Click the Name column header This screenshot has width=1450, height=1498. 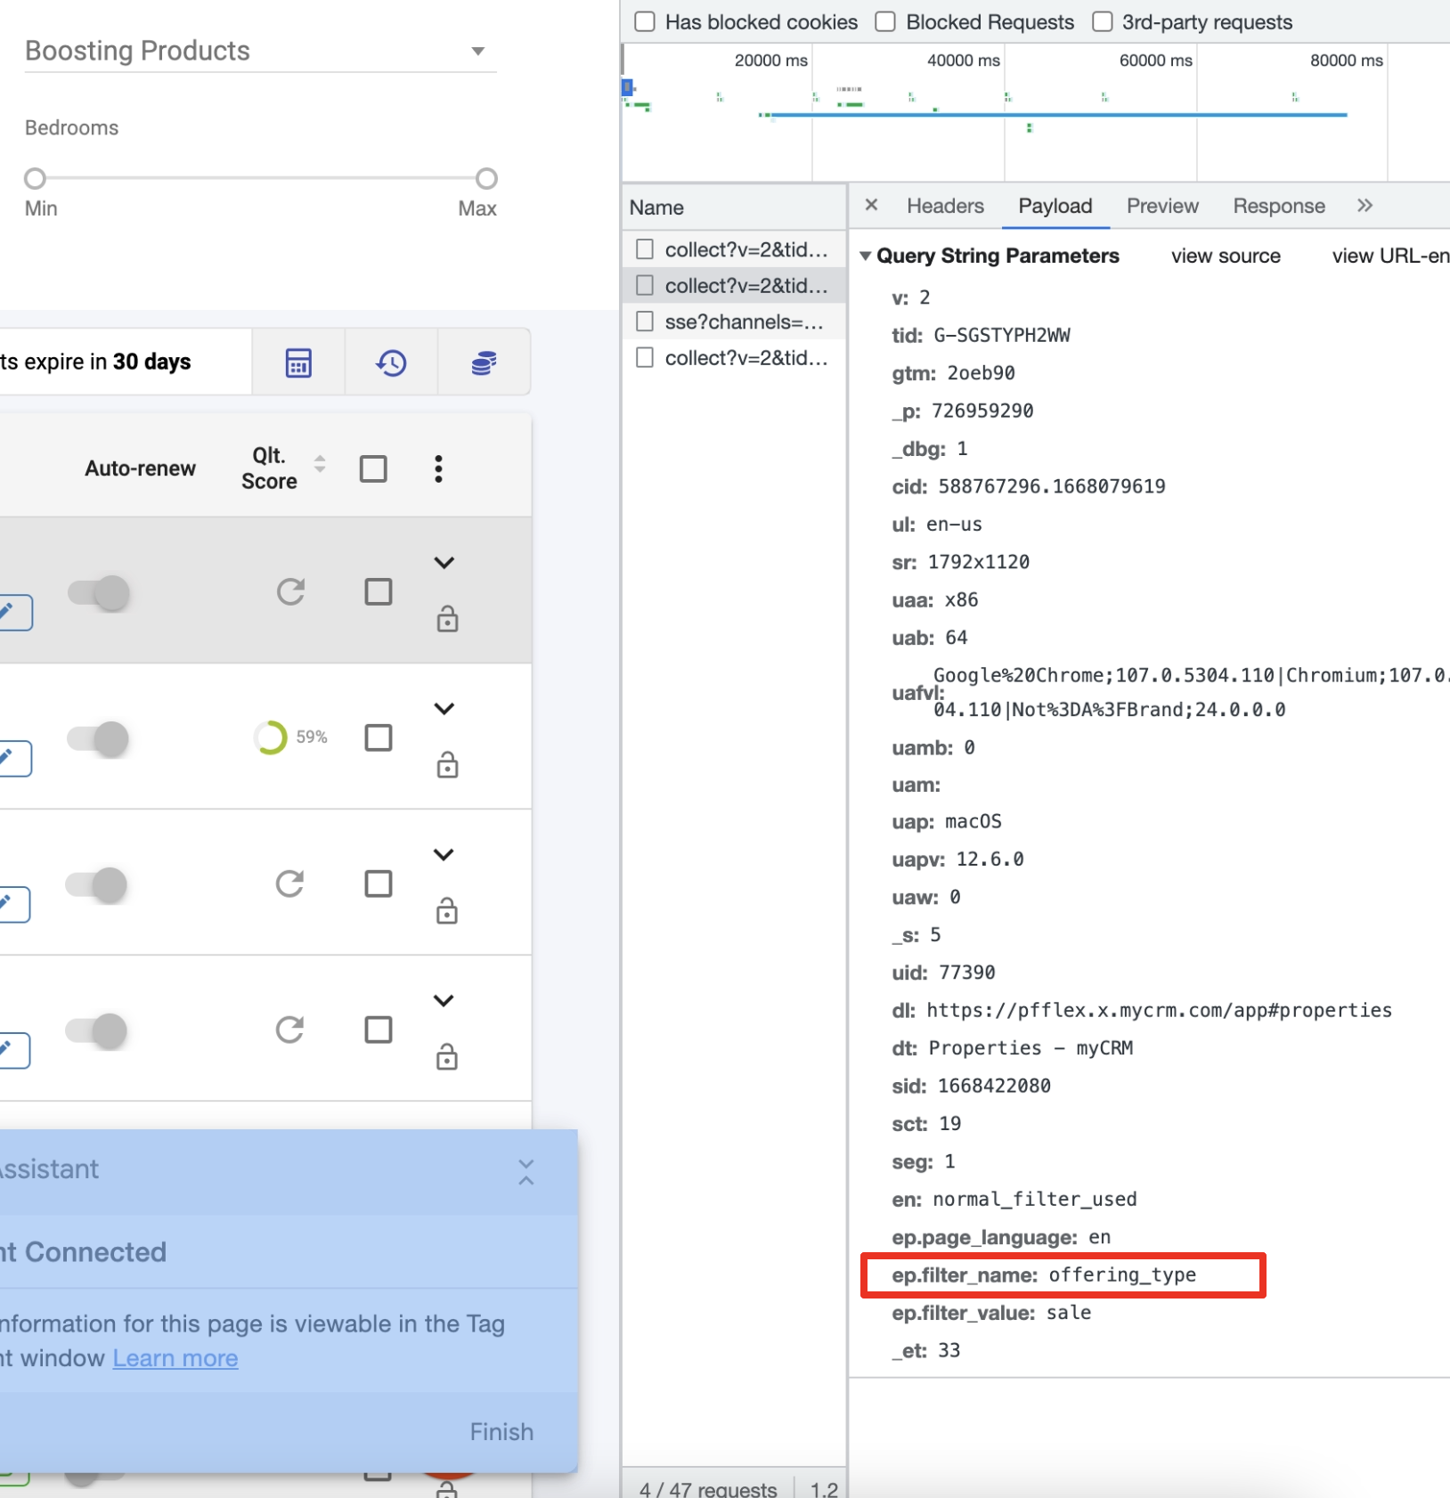click(x=734, y=208)
